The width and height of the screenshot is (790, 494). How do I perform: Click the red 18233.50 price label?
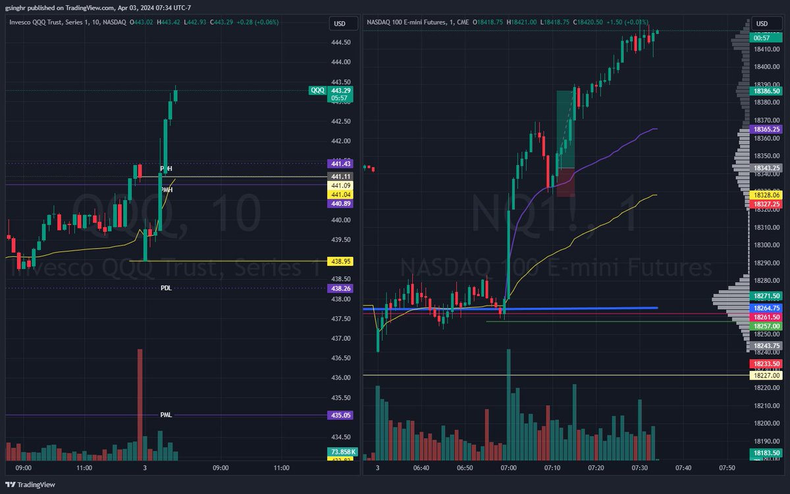[766, 364]
